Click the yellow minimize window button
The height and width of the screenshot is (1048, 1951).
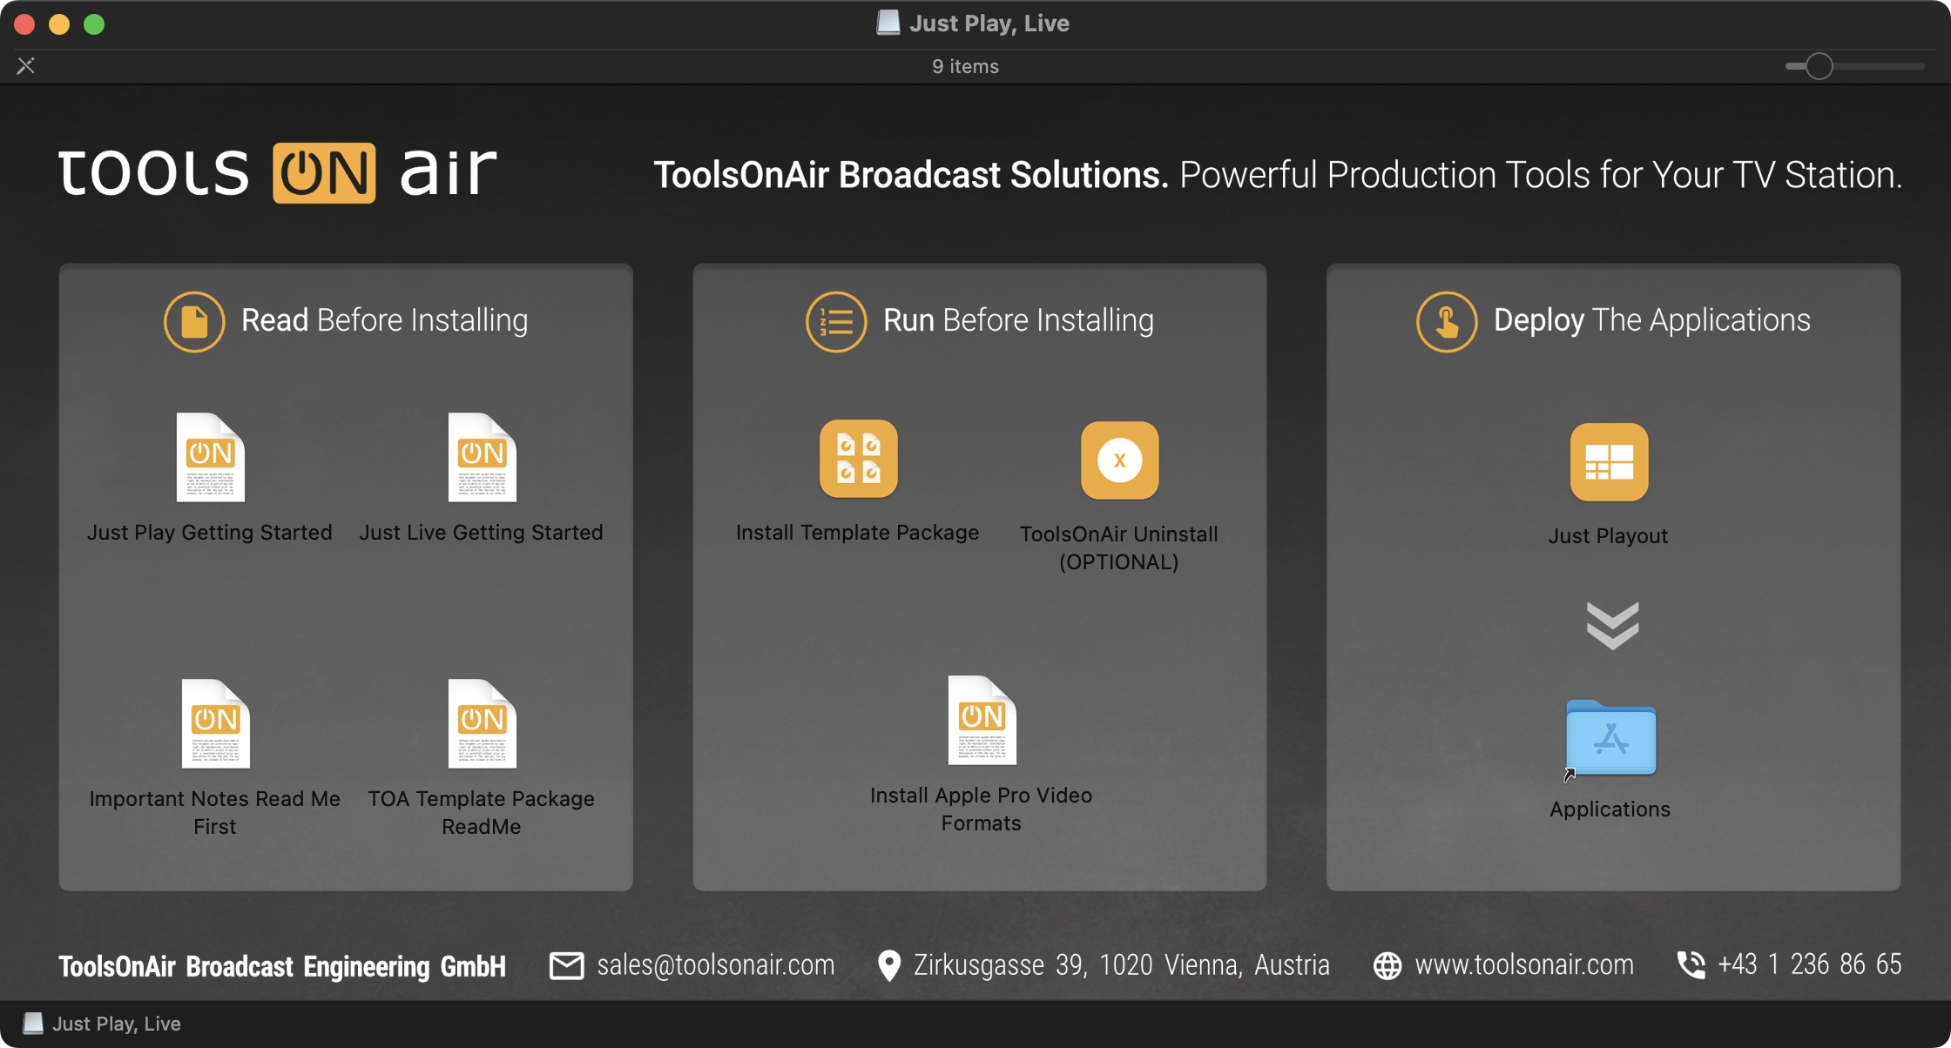(59, 24)
